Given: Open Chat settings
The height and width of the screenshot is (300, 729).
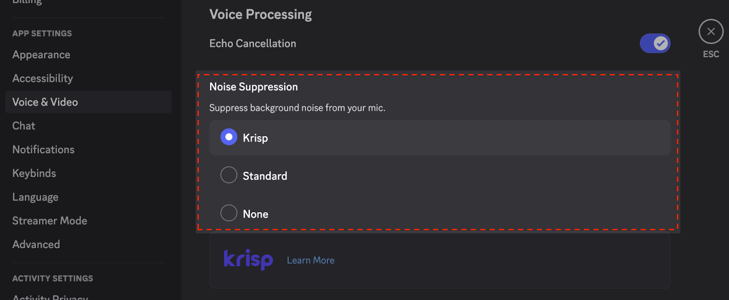Looking at the screenshot, I should point(24,126).
